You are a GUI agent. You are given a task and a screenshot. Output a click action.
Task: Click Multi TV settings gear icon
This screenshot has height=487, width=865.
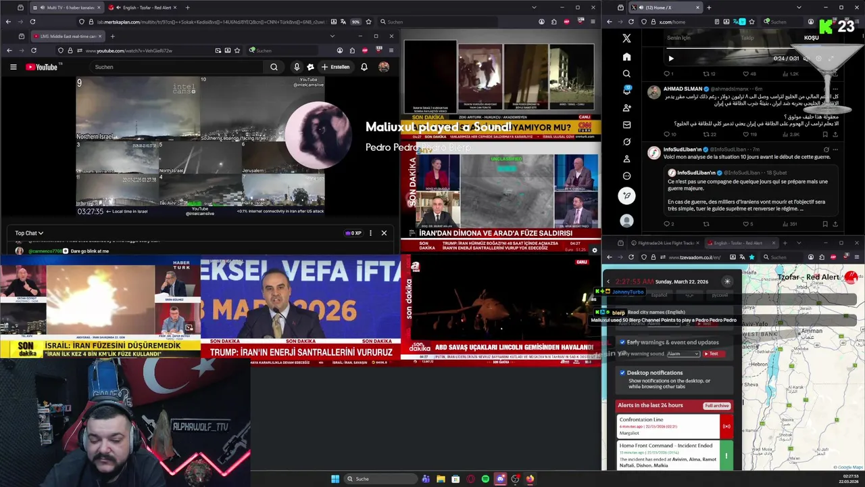coord(595,250)
